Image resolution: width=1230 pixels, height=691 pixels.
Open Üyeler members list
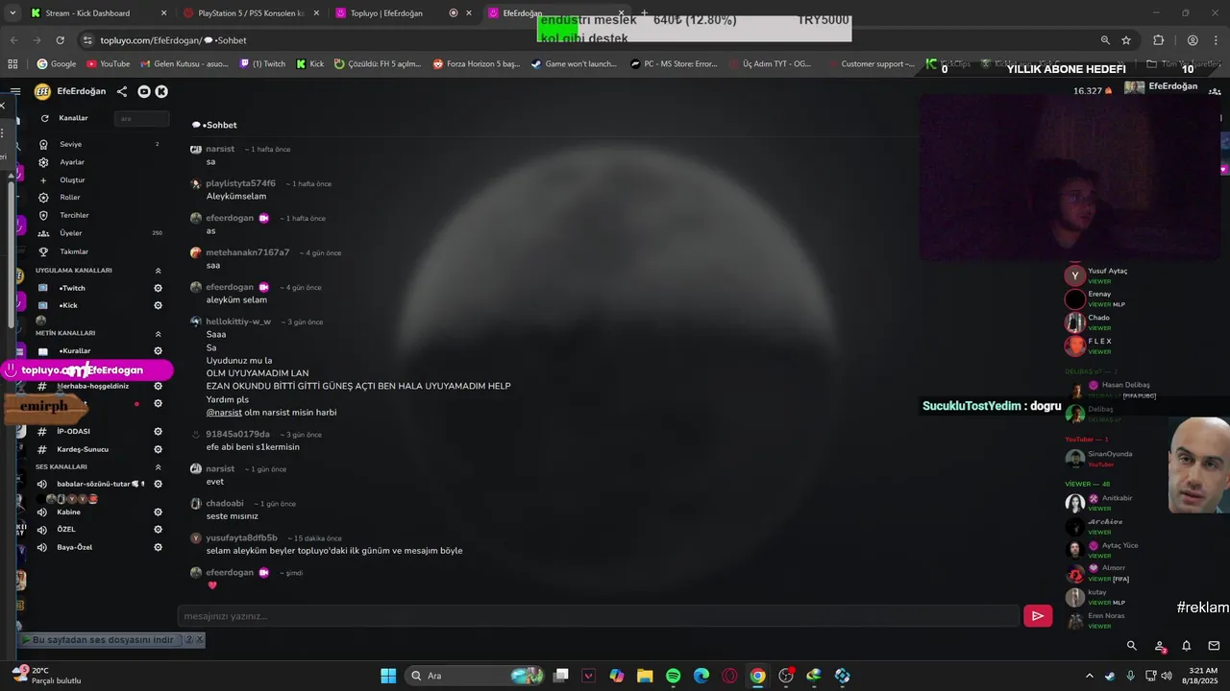point(71,233)
